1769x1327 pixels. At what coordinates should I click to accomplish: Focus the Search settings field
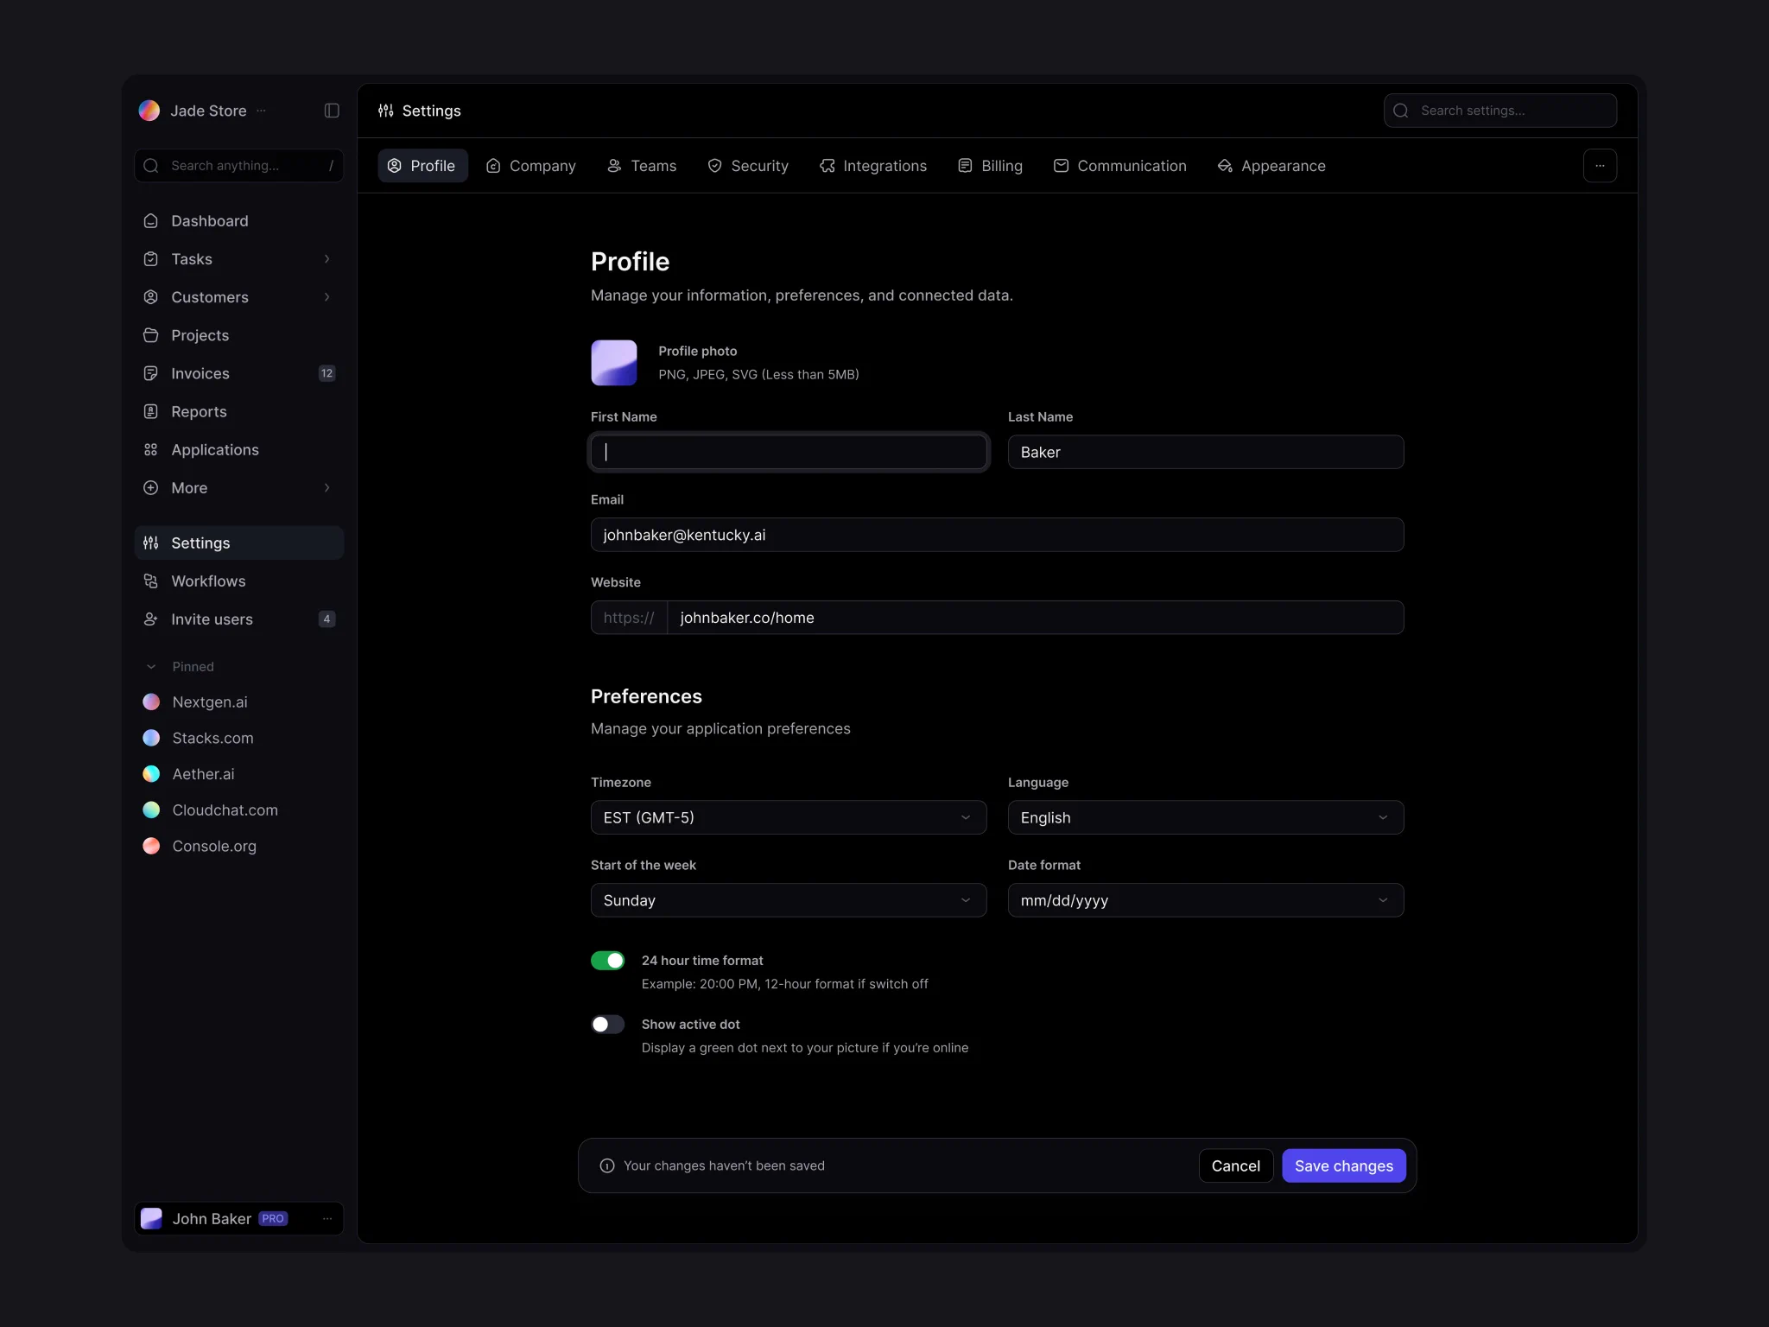1500,111
